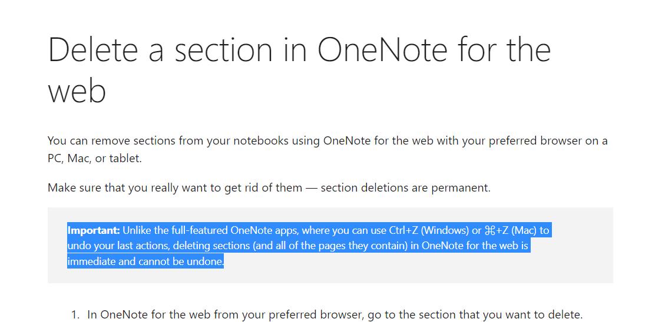655x322 pixels.
Task: Click the bold "Important:" label
Action: tap(94, 230)
